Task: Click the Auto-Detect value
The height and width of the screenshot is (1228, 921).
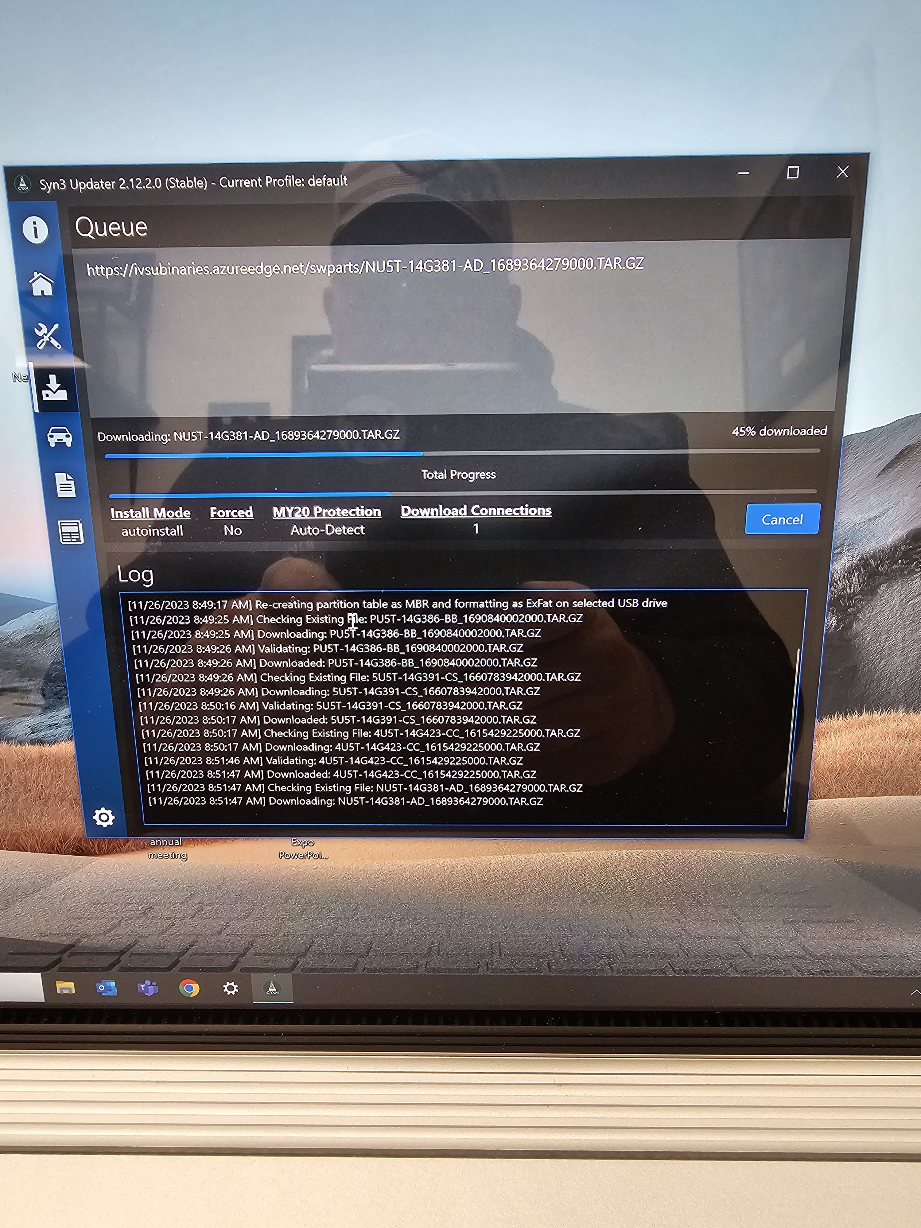Action: coord(328,530)
